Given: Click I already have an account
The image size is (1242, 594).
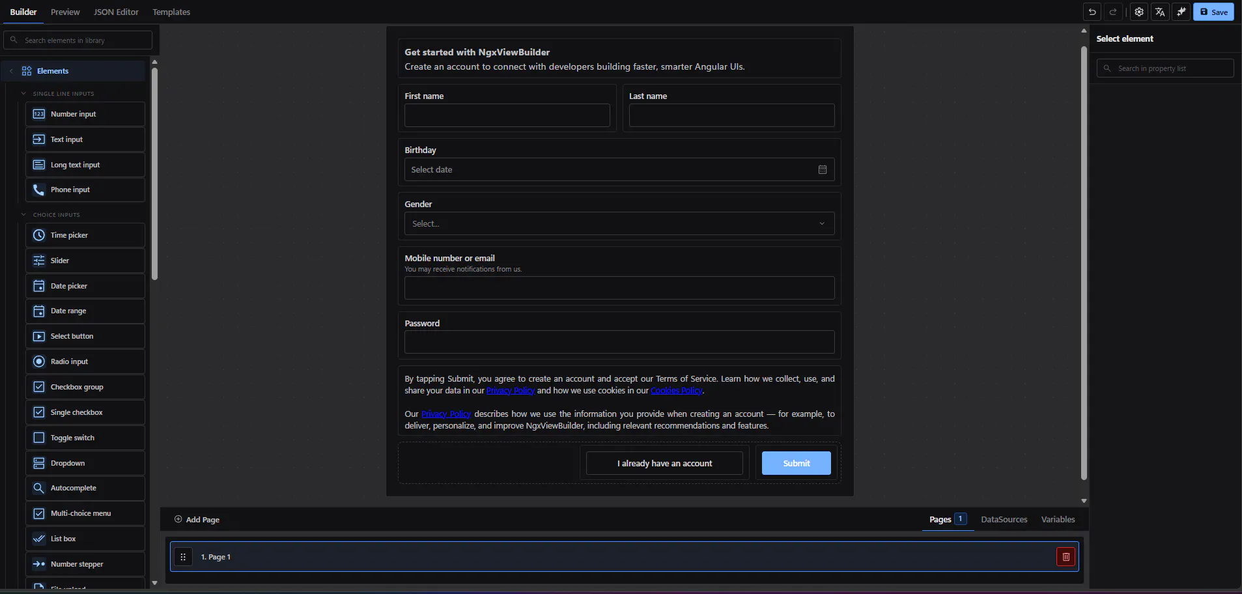Looking at the screenshot, I should pyautogui.click(x=664, y=463).
